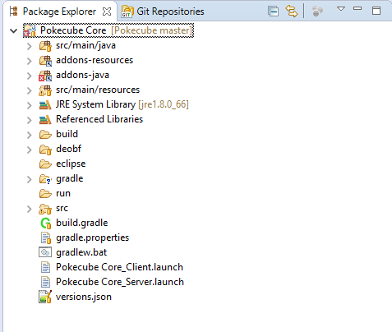This screenshot has height=332, width=392.
Task: Click the Pokecube Core_Server.launch file icon
Action: [x=45, y=282]
